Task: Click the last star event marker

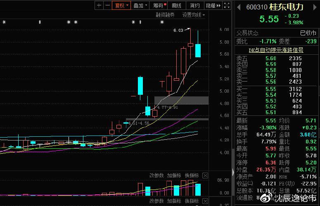Action: 162,22
